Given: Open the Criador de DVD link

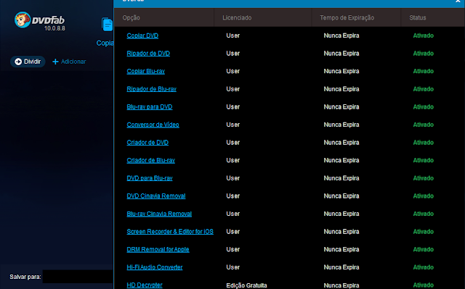Looking at the screenshot, I should 147,143.
